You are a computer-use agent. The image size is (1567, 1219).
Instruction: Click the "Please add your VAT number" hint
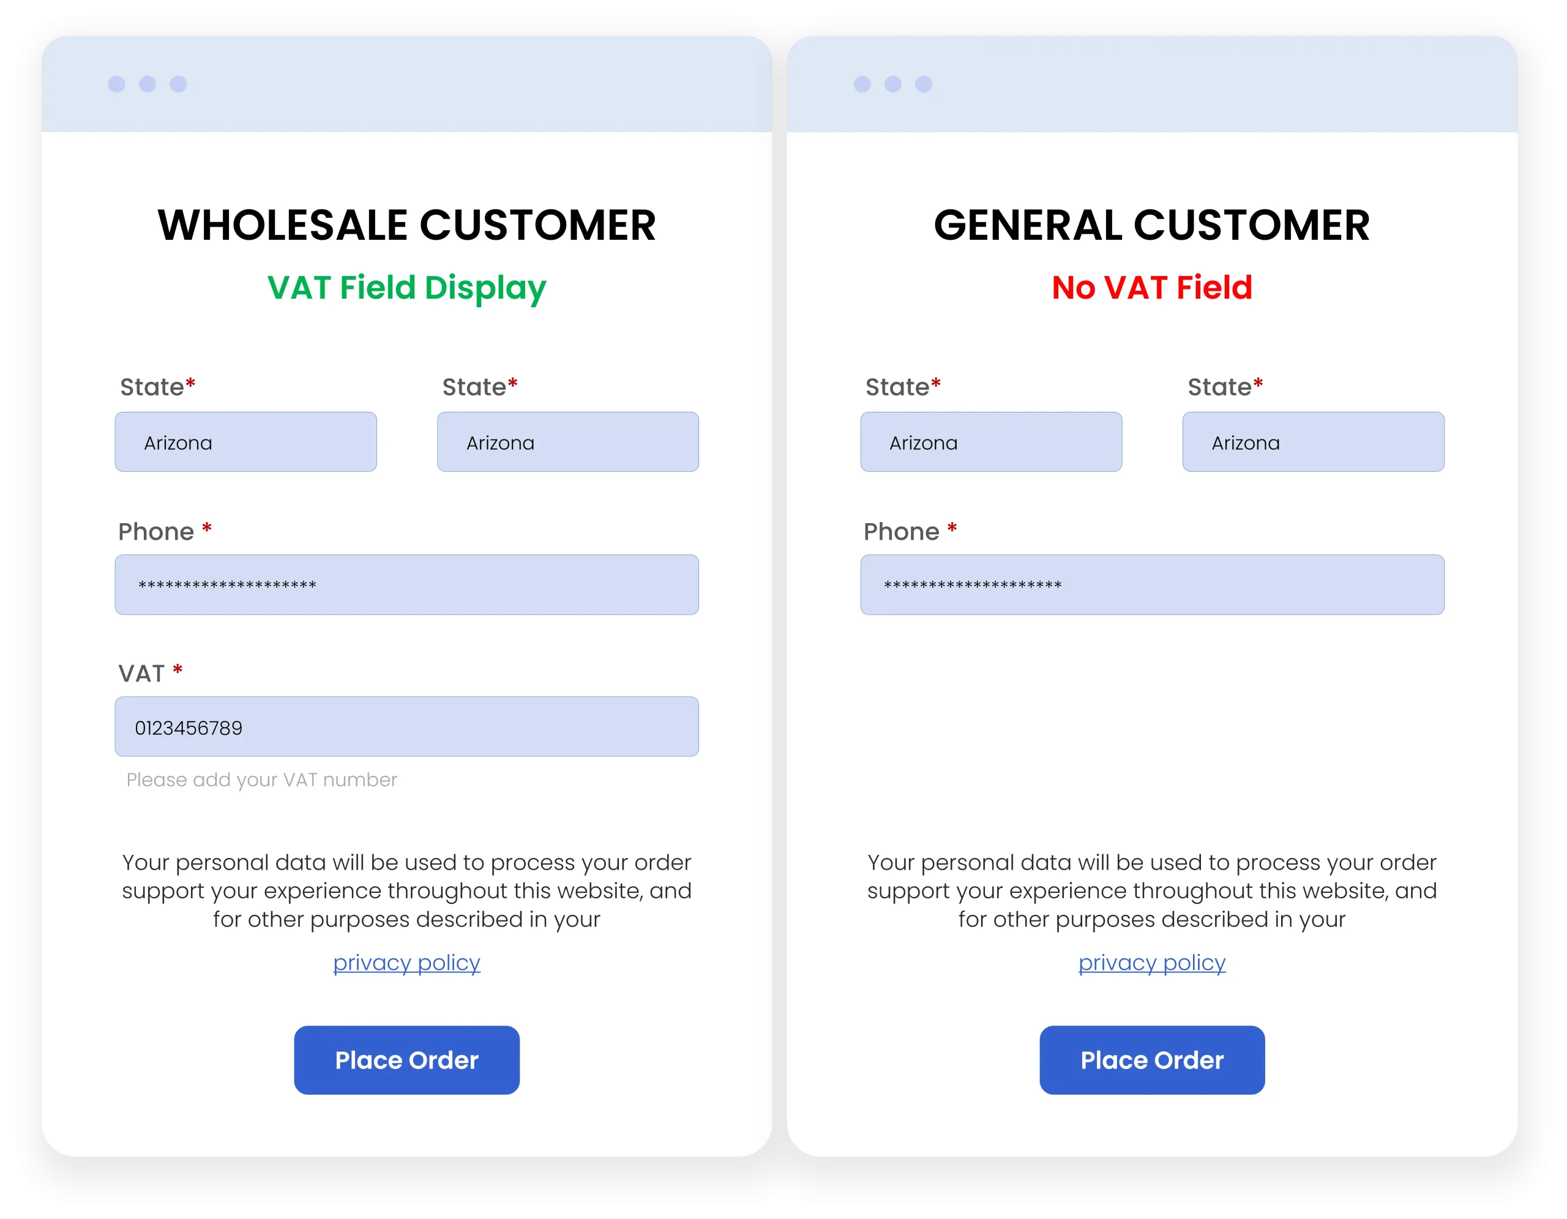(261, 780)
